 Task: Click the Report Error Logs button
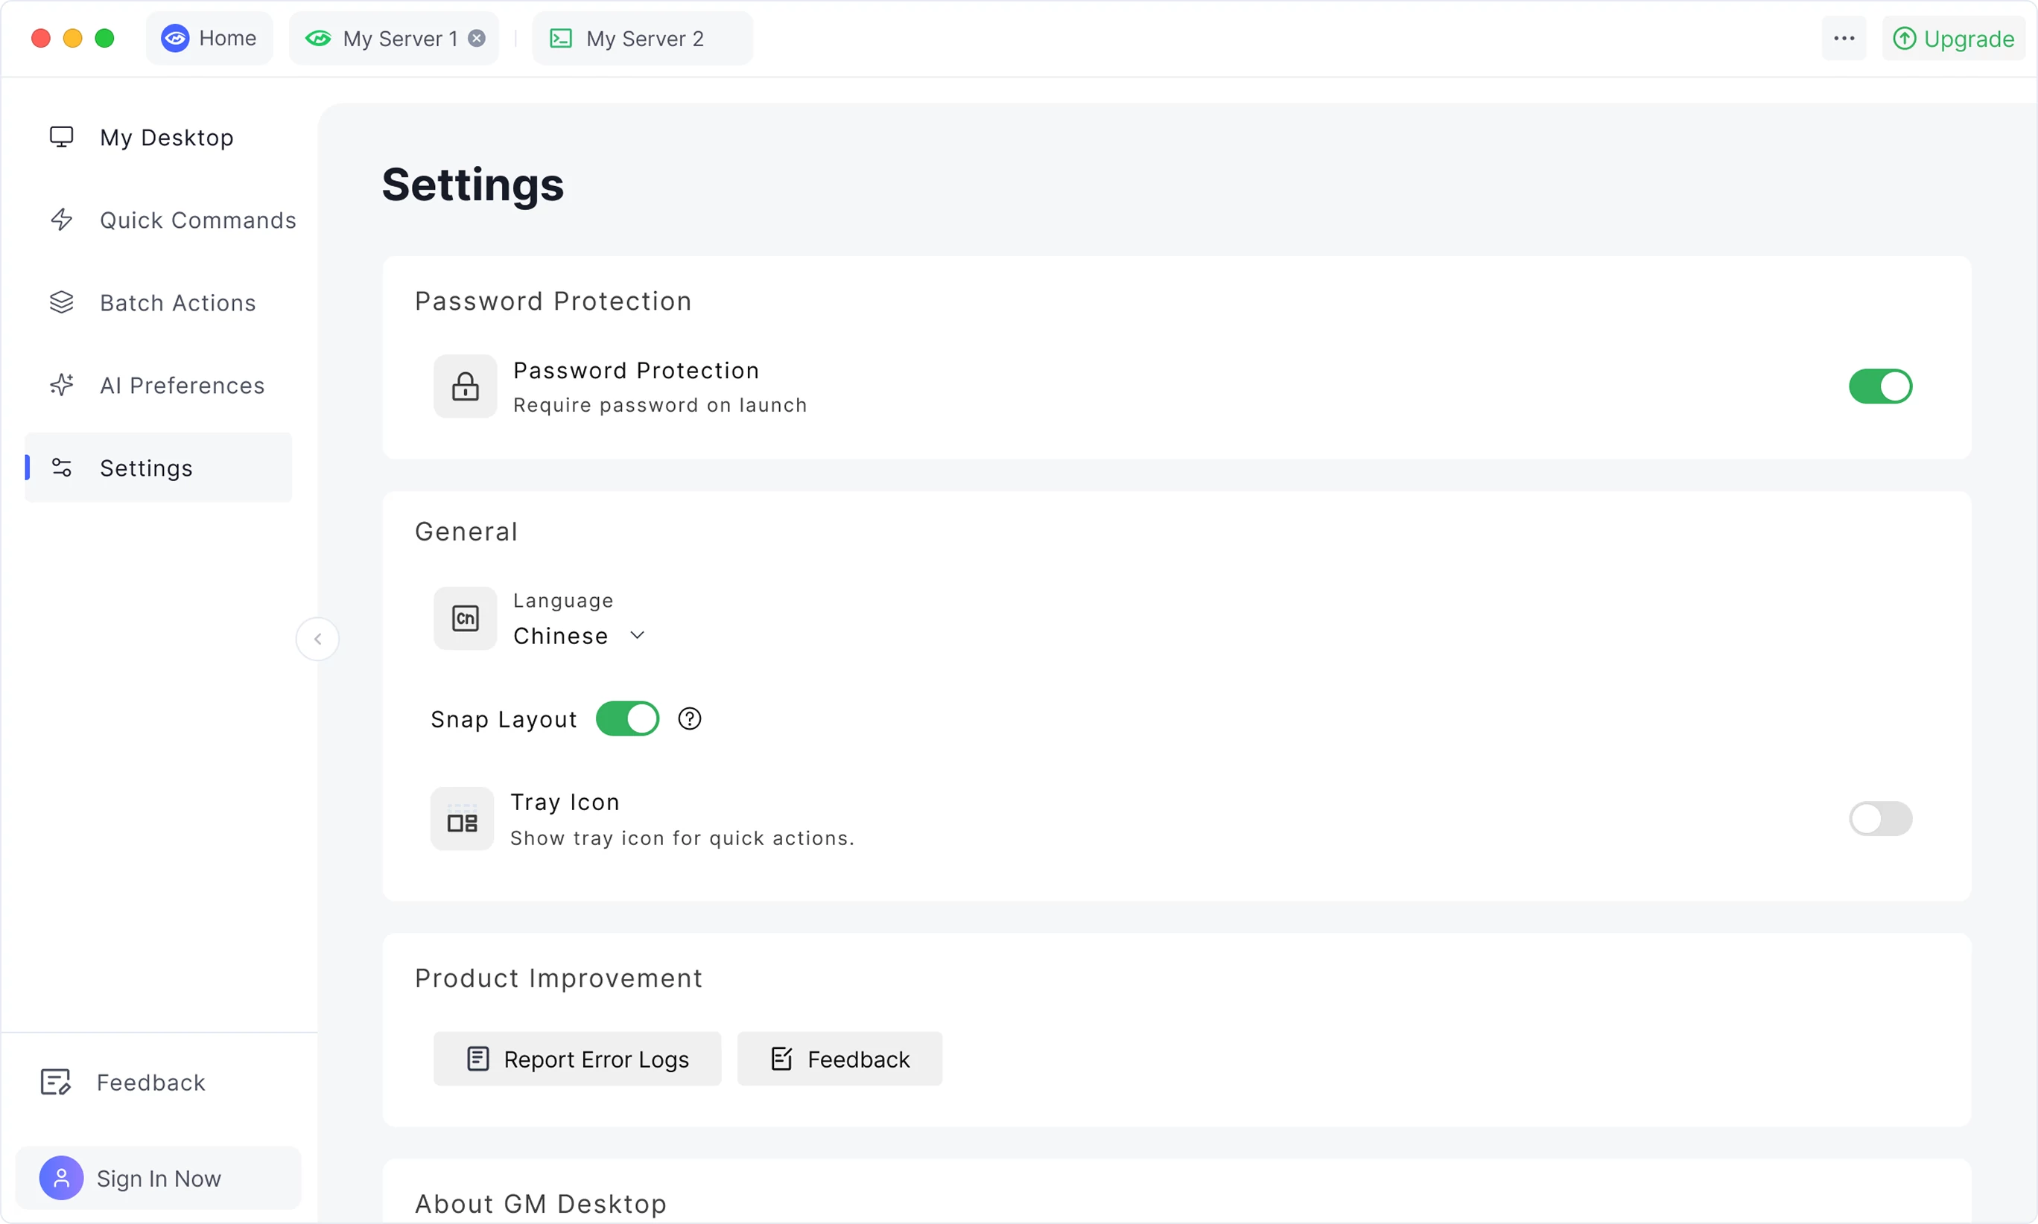pyautogui.click(x=577, y=1058)
